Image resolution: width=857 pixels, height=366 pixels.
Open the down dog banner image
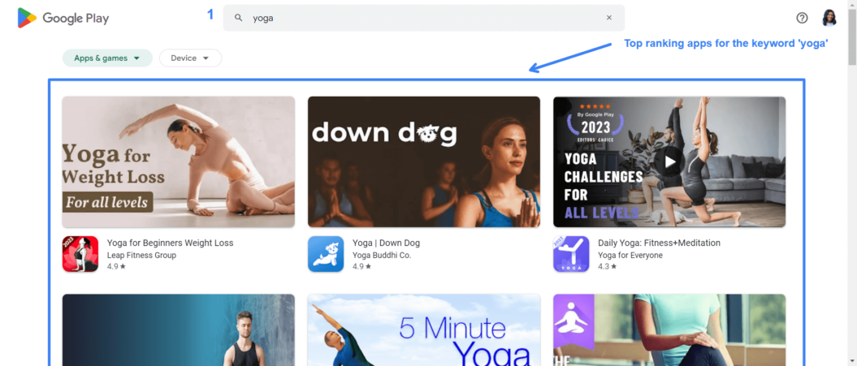pyautogui.click(x=423, y=161)
